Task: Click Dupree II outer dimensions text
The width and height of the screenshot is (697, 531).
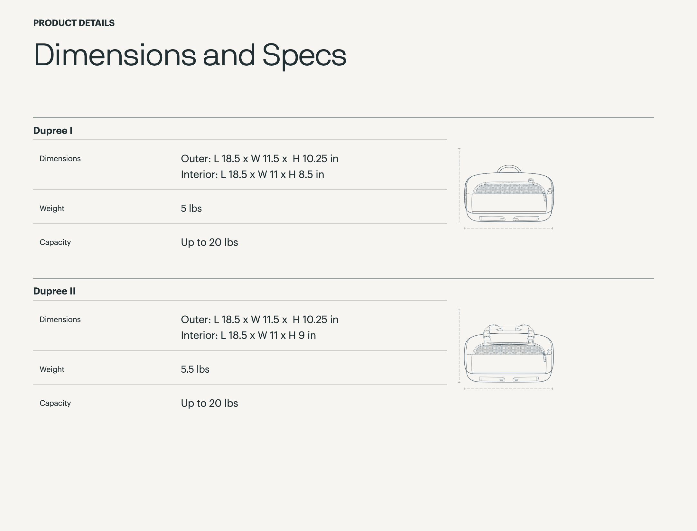Action: (259, 320)
